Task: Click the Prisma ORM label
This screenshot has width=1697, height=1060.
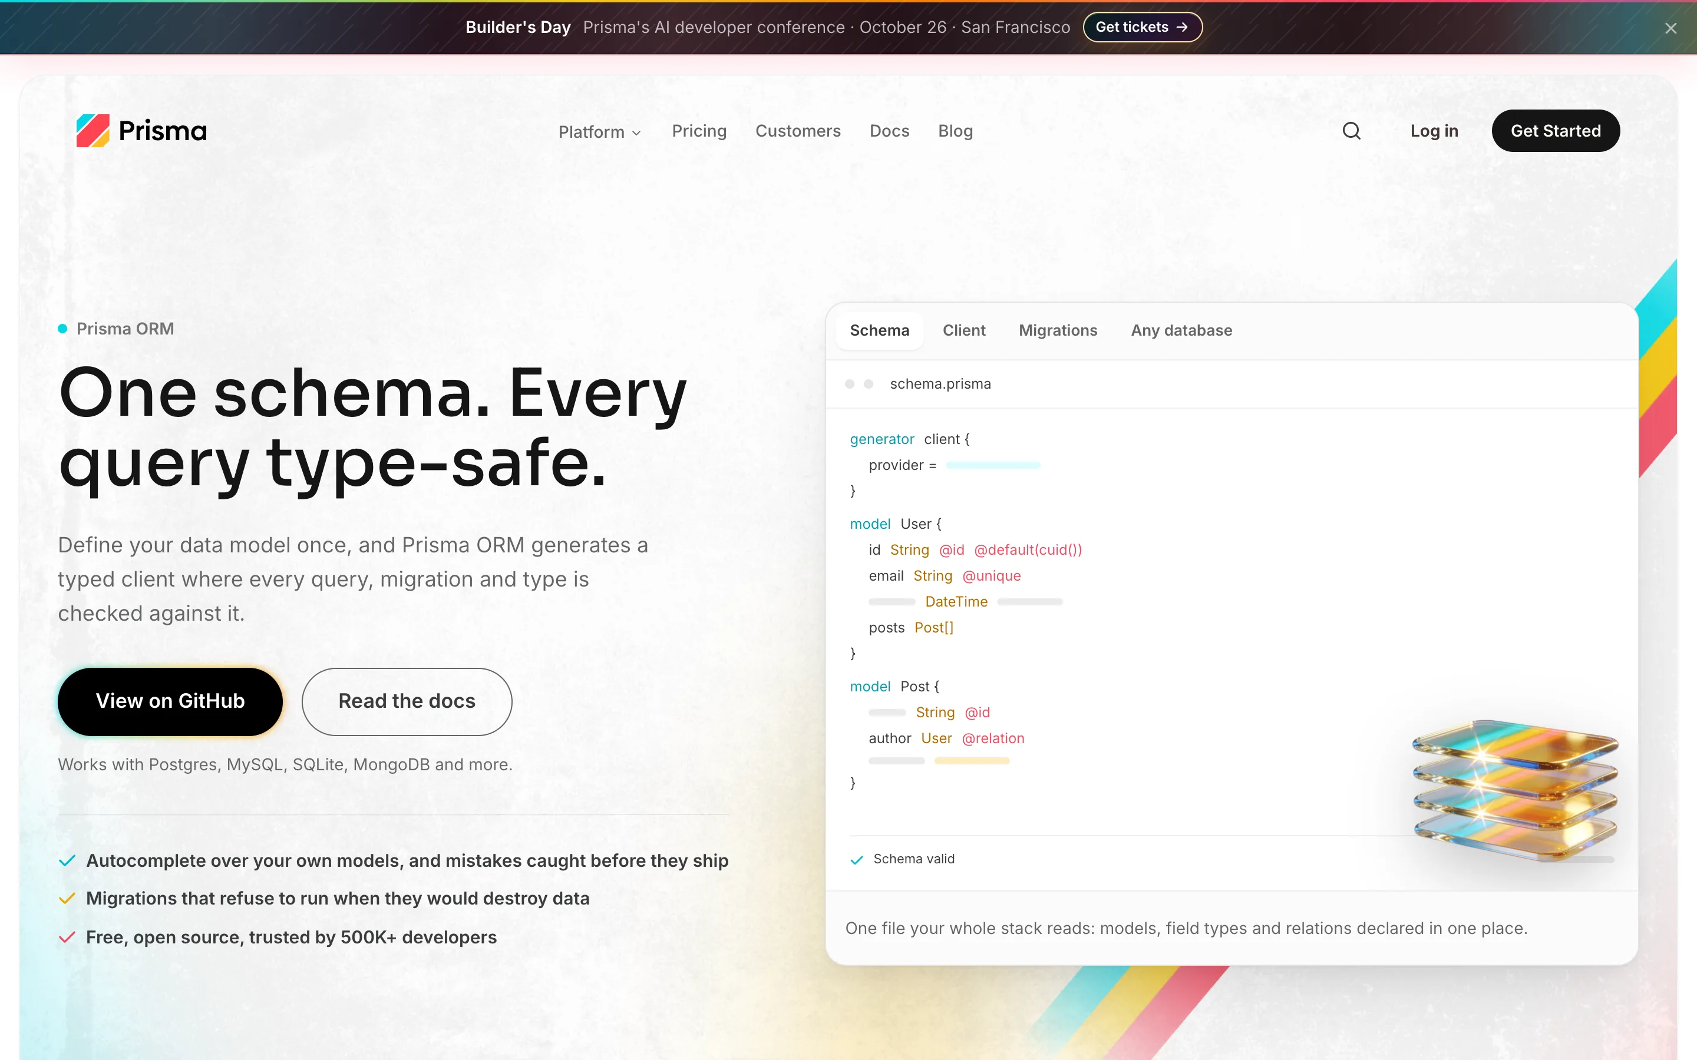Action: tap(125, 329)
